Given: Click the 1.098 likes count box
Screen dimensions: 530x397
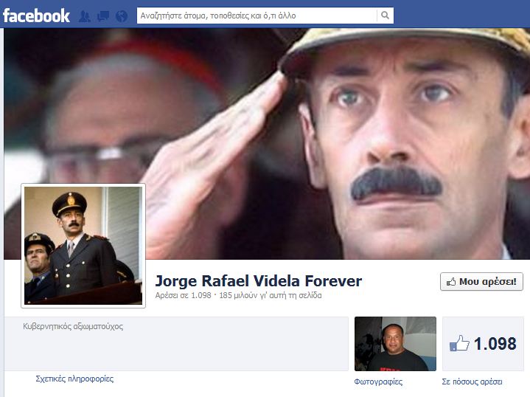Looking at the screenshot, I should pos(483,344).
